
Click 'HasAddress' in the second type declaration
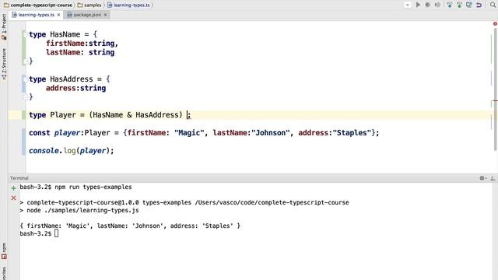pos(72,79)
